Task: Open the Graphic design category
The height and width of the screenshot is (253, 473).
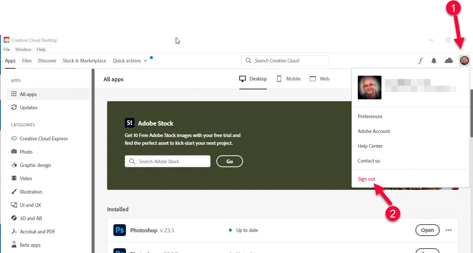Action: coord(48,165)
